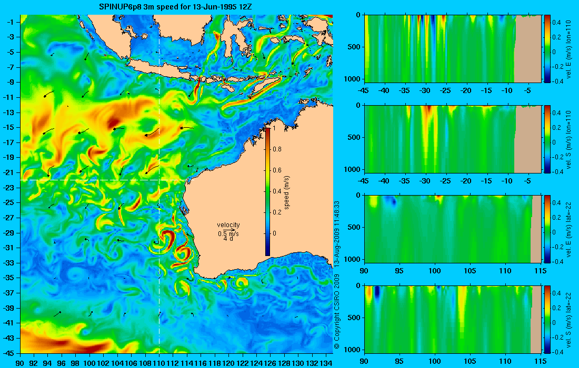Open the vel. E lon=110 section plot
This screenshot has height=368, width=579.
click(453, 49)
